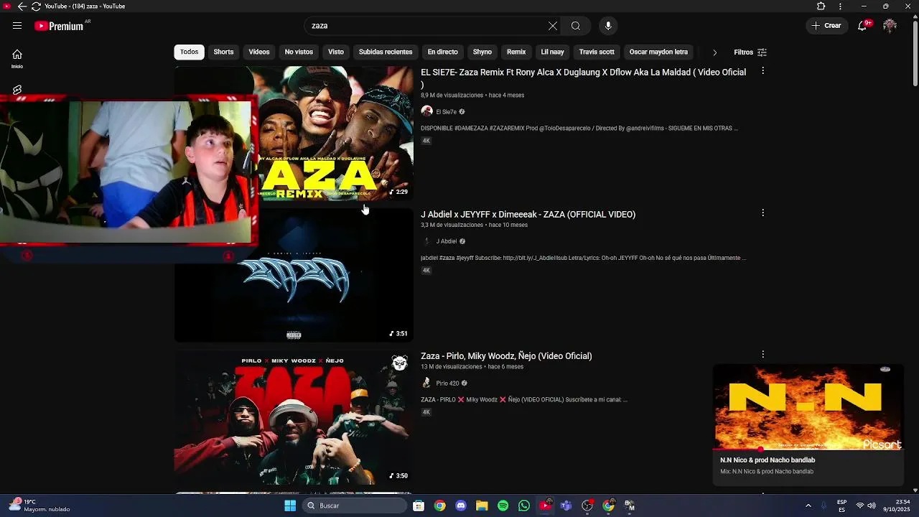This screenshot has height=517, width=919.
Task: Launch Spotify from the taskbar
Action: (503, 506)
